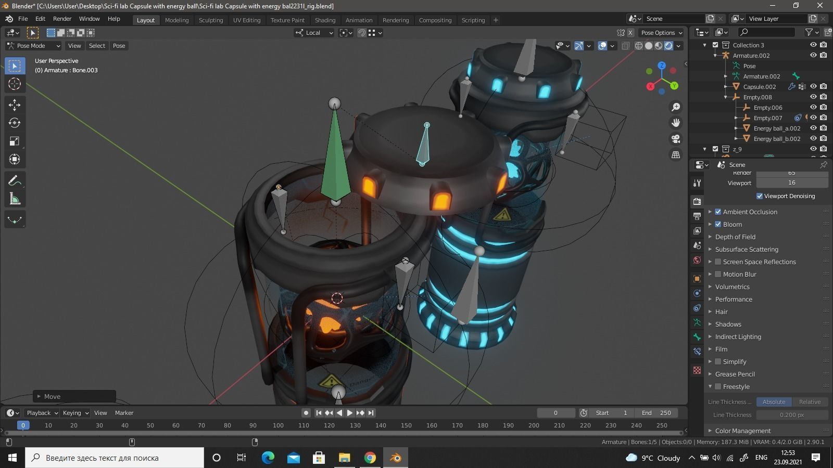Enable Screen Space Reflections
833x468 pixels.
click(718, 262)
